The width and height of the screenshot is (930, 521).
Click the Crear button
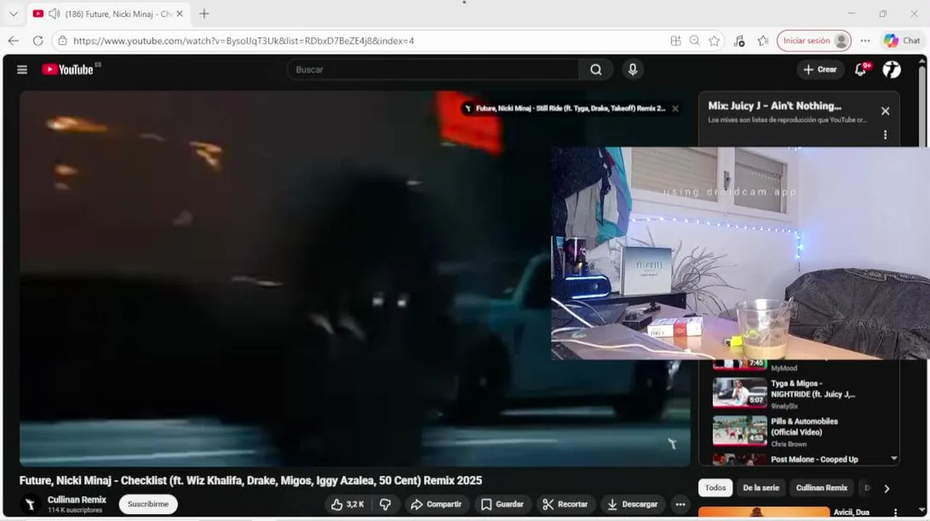click(820, 69)
